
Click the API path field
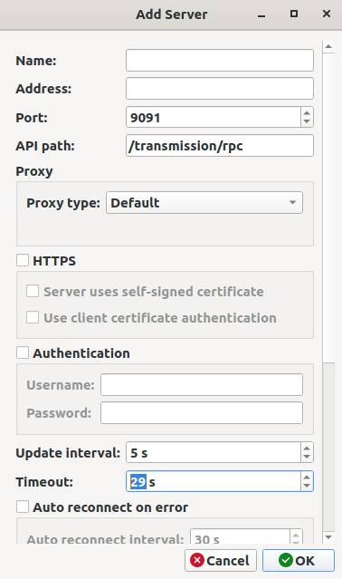click(x=220, y=146)
